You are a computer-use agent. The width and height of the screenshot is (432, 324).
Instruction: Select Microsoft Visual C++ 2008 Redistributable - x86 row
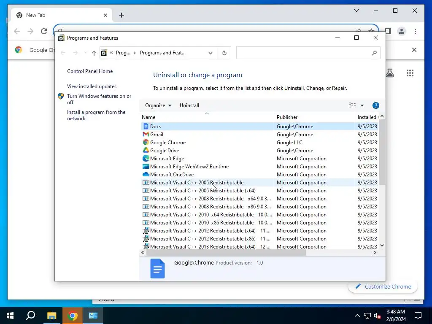pos(259,207)
